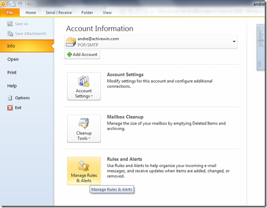Click the Rules and Alerts heading text

coord(124,159)
